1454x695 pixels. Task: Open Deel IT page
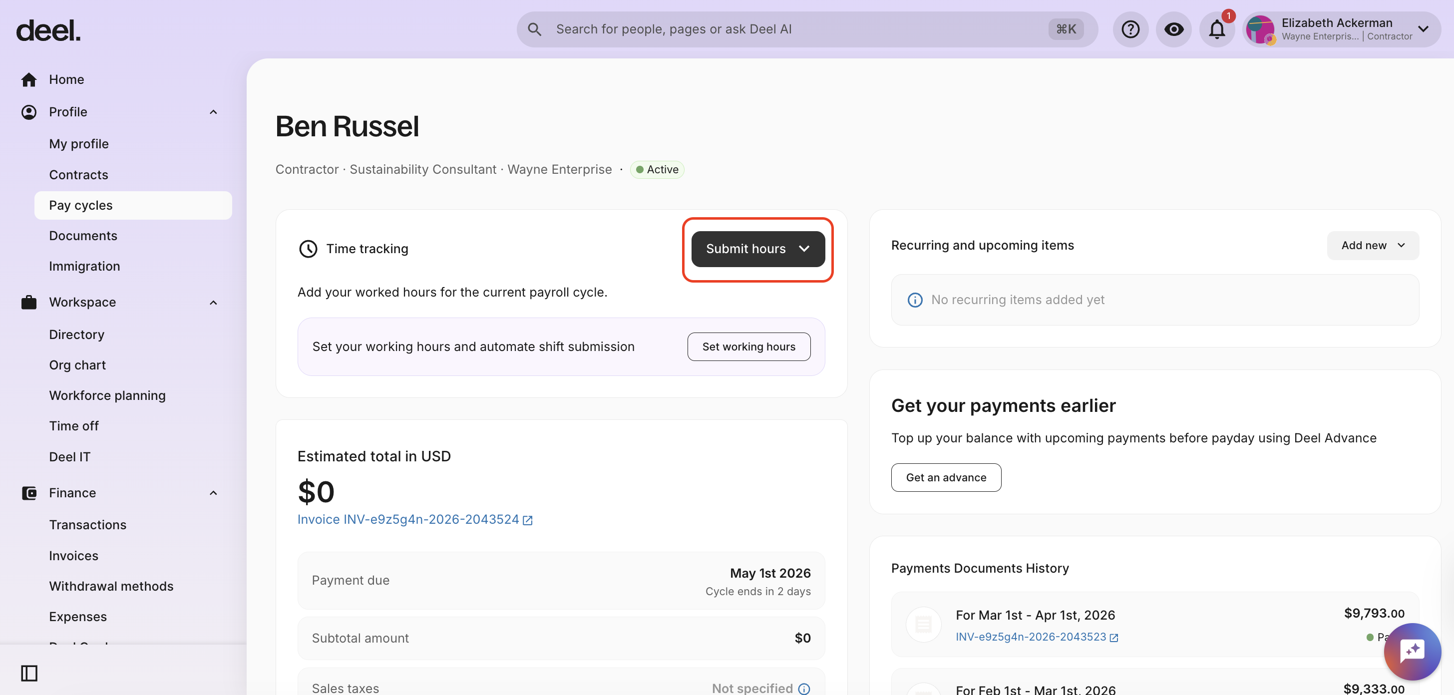pyautogui.click(x=69, y=457)
